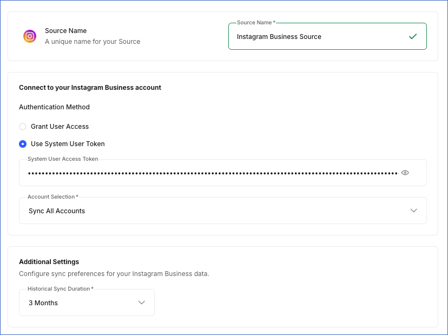
Task: Click the Instagram logo icon
Action: [x=30, y=36]
